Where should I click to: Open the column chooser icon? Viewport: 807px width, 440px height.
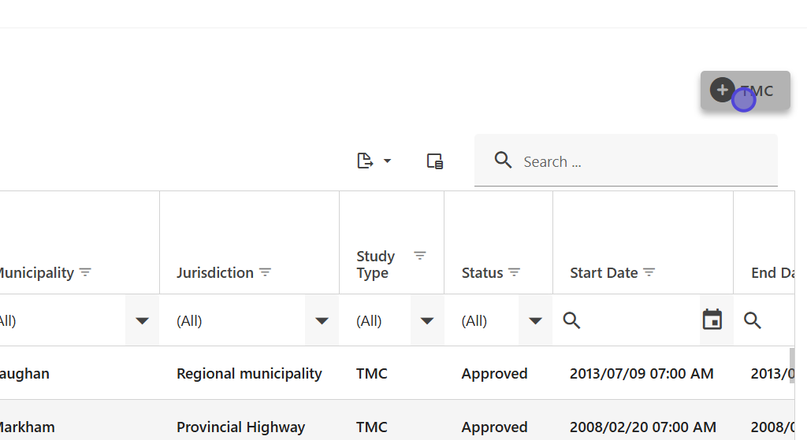(x=434, y=161)
